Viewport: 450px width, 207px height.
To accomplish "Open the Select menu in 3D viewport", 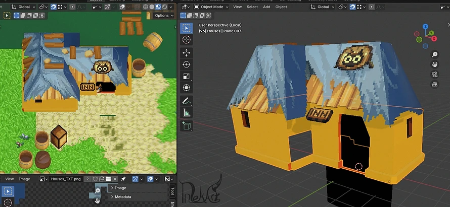I will click(x=252, y=7).
